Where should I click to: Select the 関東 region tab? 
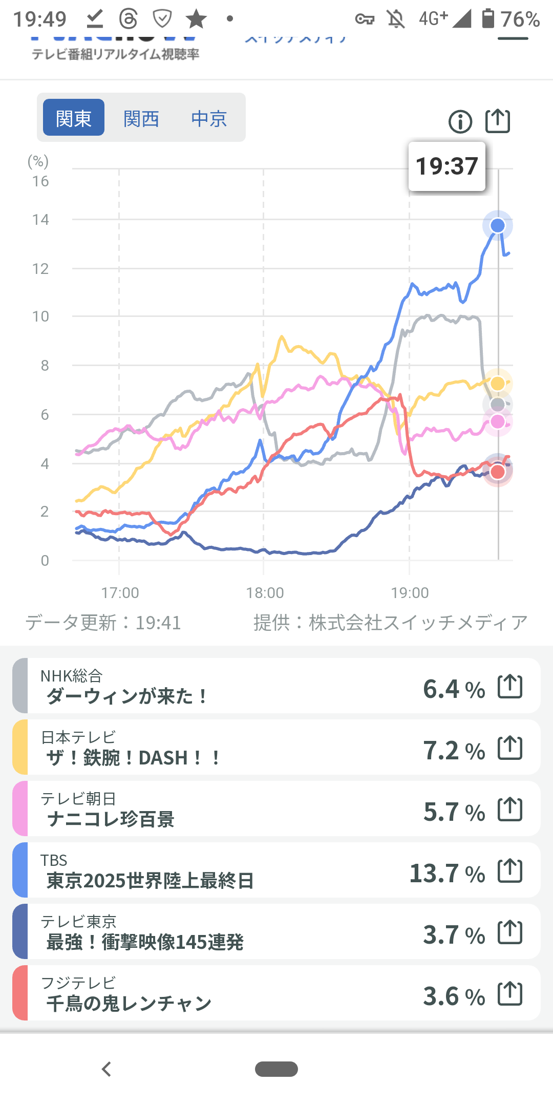coord(74,118)
